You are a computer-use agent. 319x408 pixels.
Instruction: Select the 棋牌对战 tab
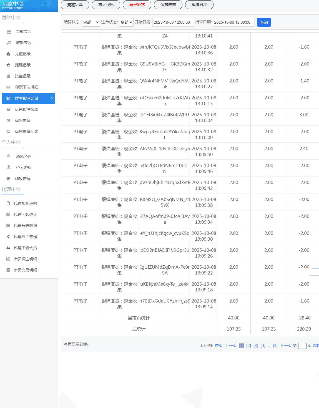coord(199,5)
